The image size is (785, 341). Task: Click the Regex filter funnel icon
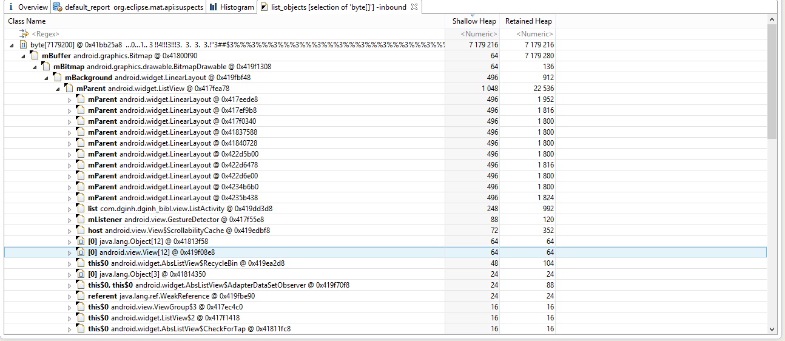(x=24, y=34)
